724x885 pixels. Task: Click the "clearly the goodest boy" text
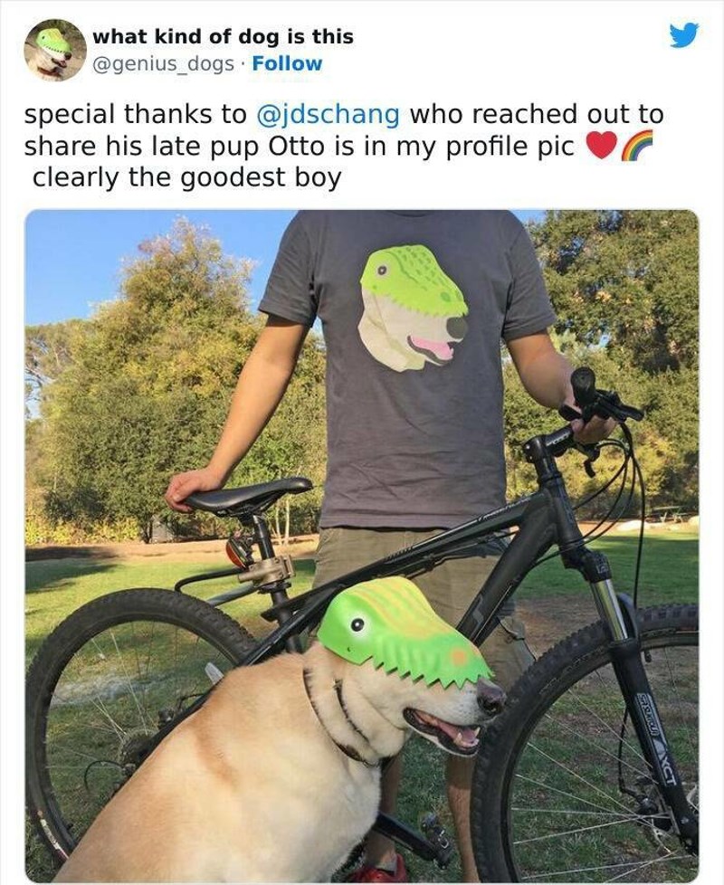click(x=186, y=177)
